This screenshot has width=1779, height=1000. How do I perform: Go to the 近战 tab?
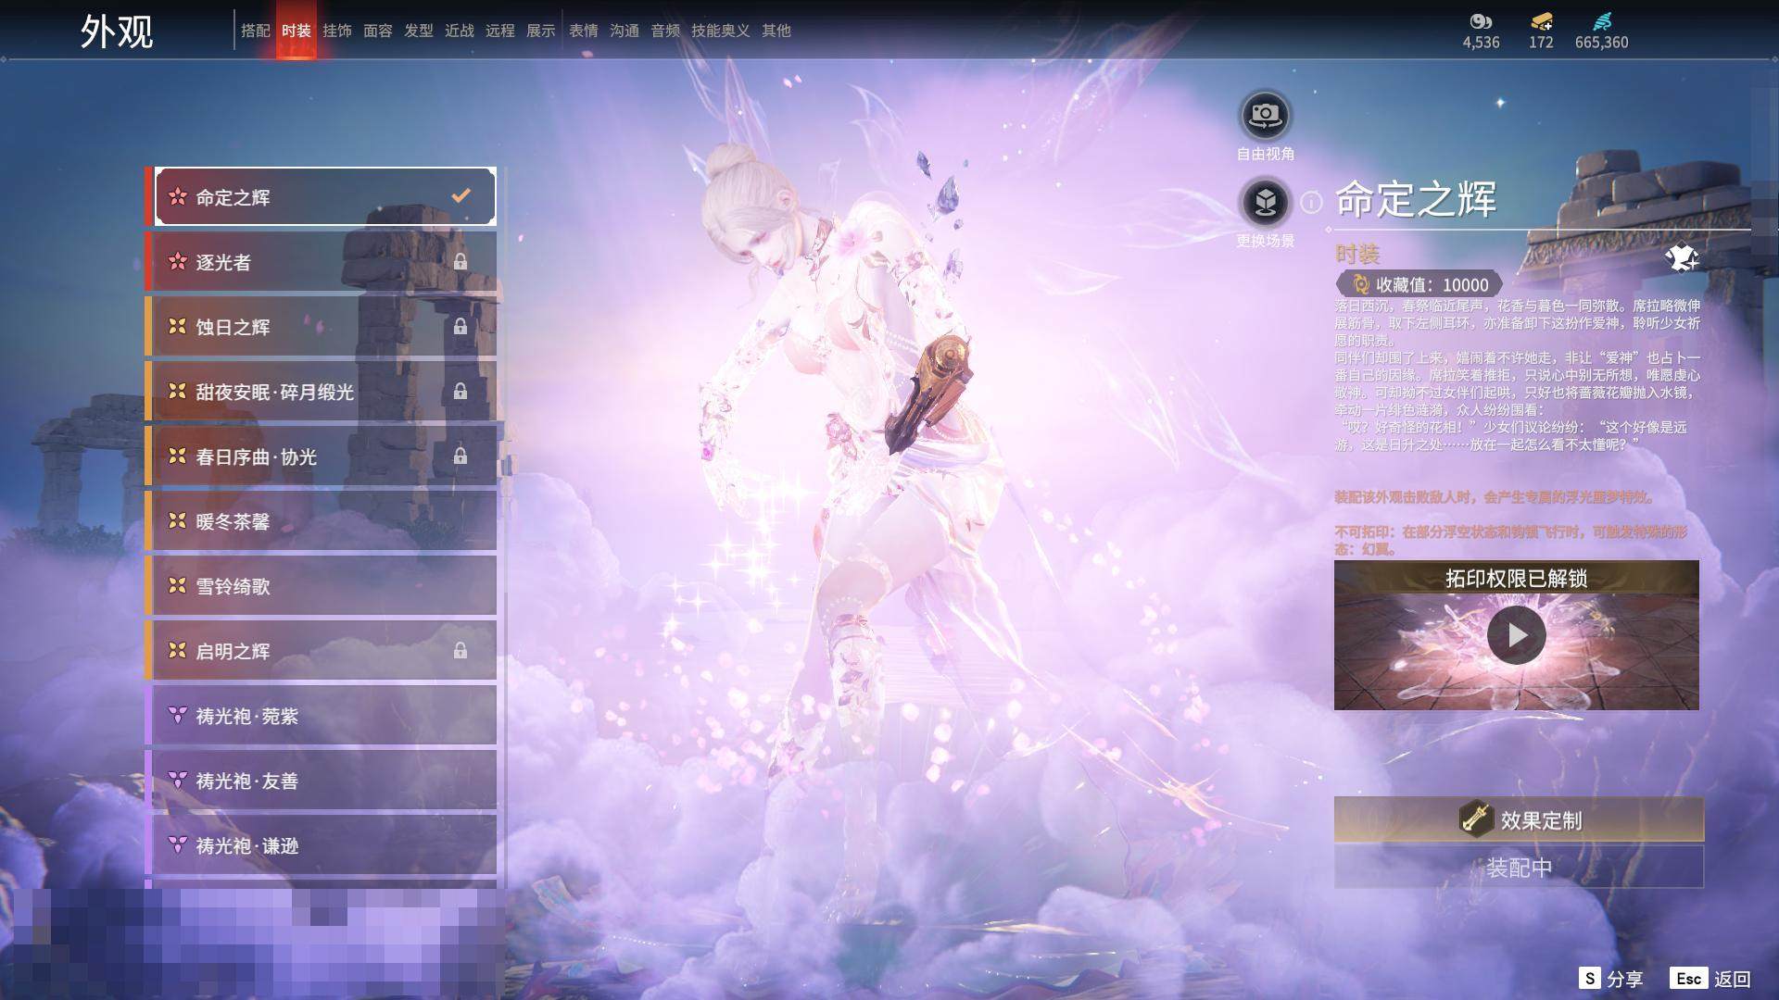(460, 31)
